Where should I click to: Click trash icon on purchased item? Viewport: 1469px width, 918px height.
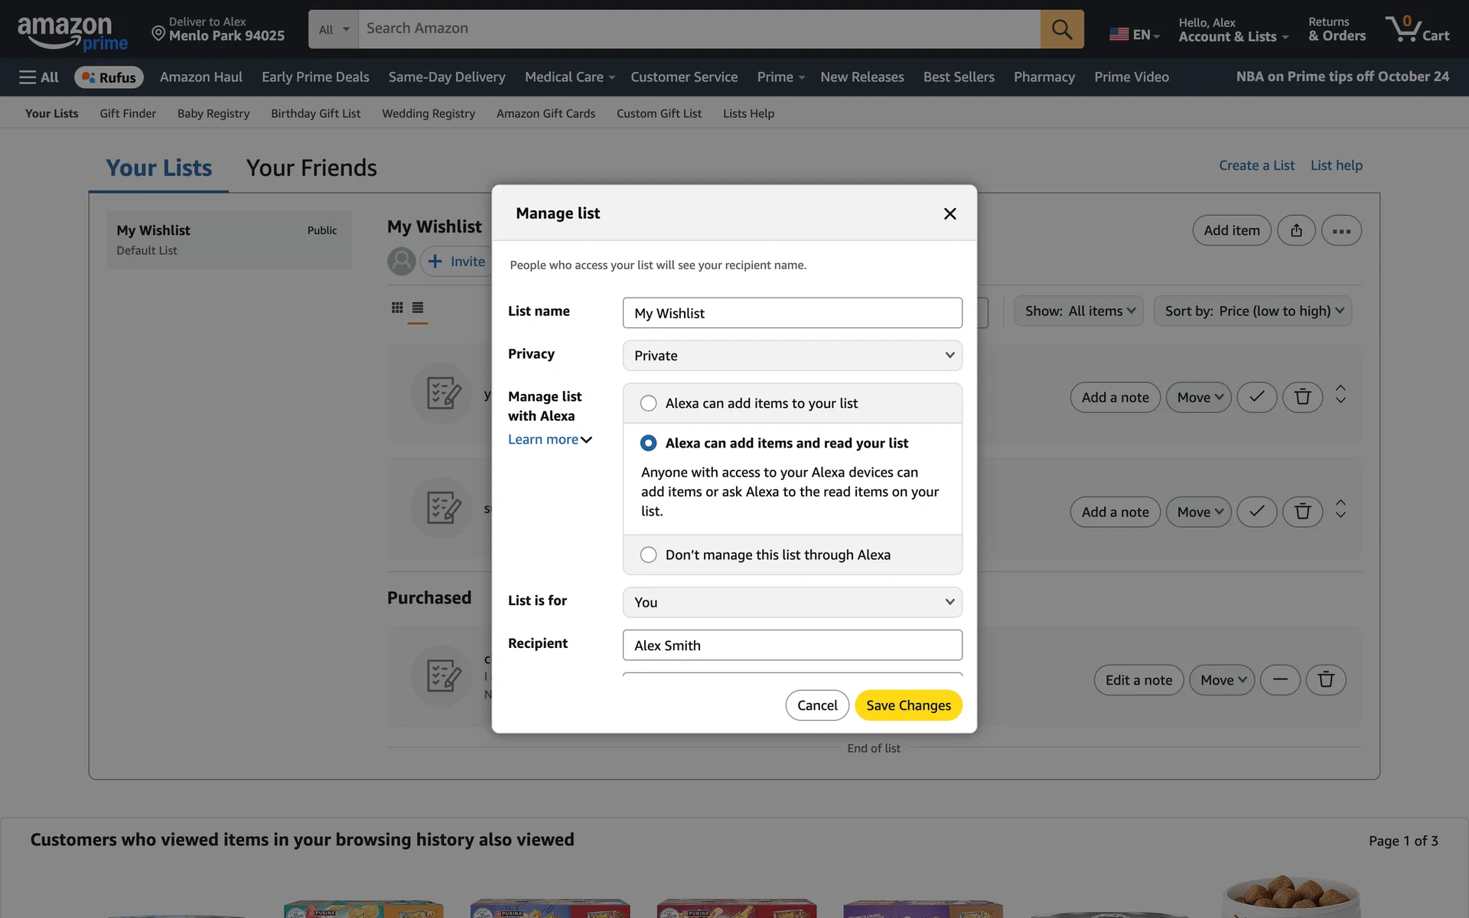(1325, 680)
